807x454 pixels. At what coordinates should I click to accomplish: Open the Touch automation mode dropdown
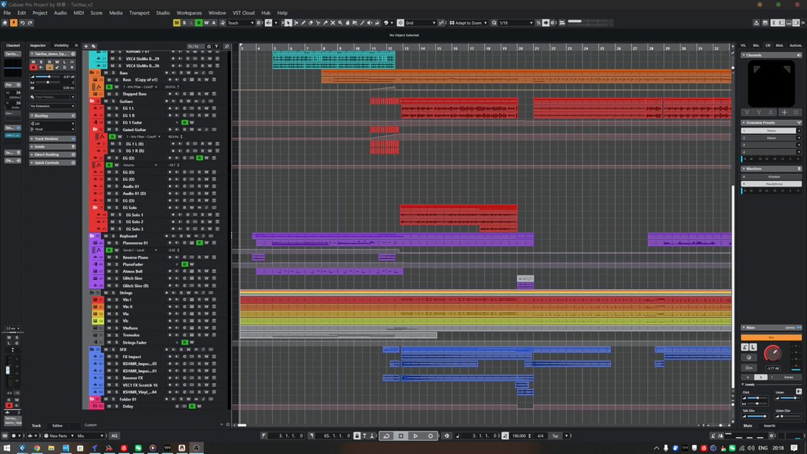(x=241, y=23)
